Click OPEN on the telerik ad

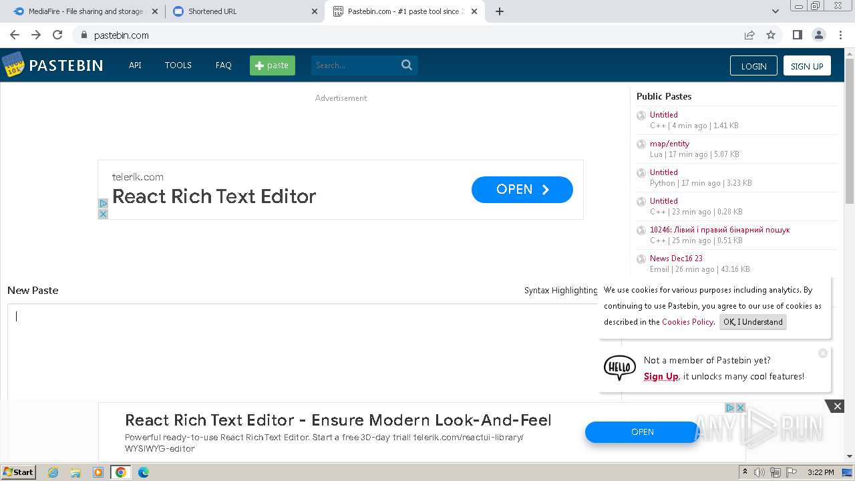point(522,190)
